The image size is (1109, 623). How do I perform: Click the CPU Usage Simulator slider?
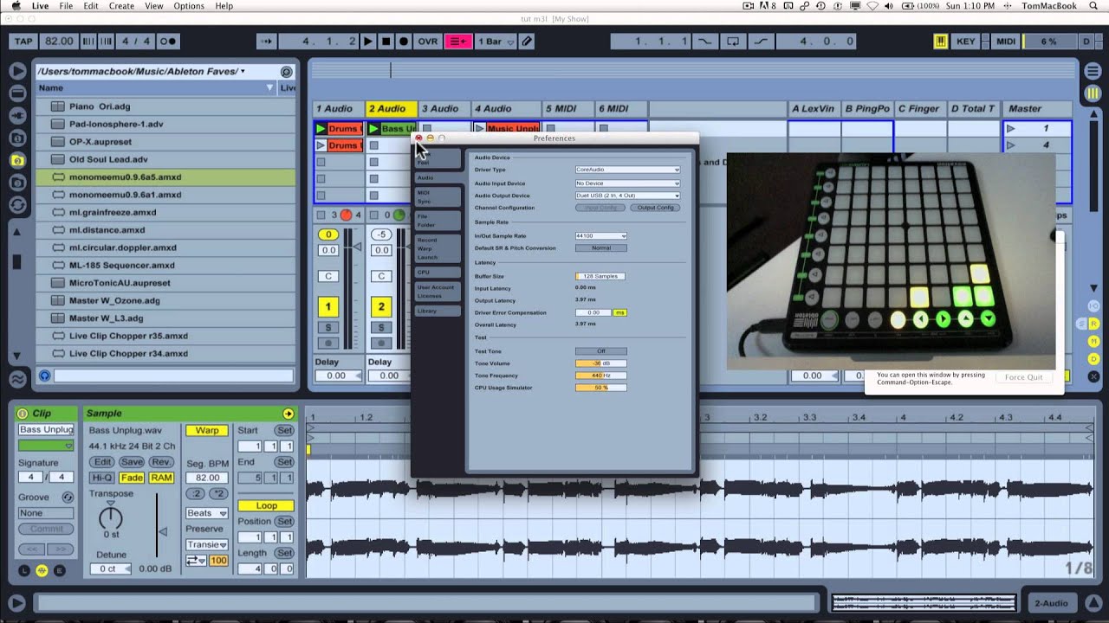(x=600, y=388)
